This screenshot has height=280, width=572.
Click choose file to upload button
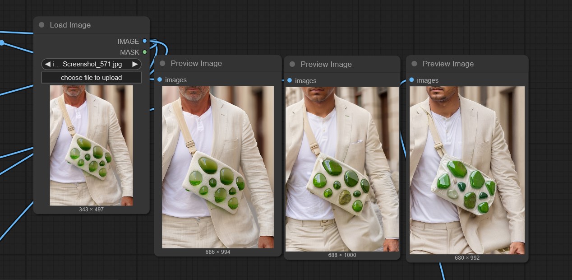coord(92,78)
